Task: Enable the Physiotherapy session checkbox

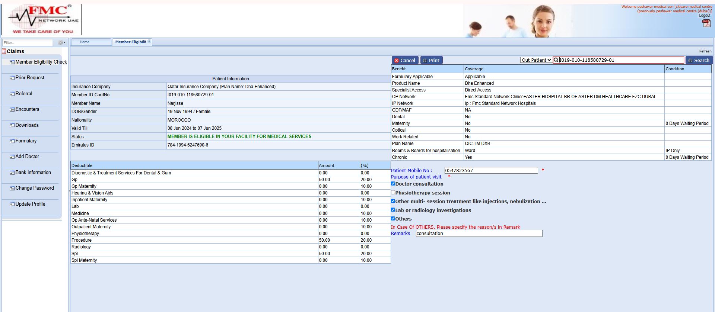Action: pyautogui.click(x=393, y=192)
